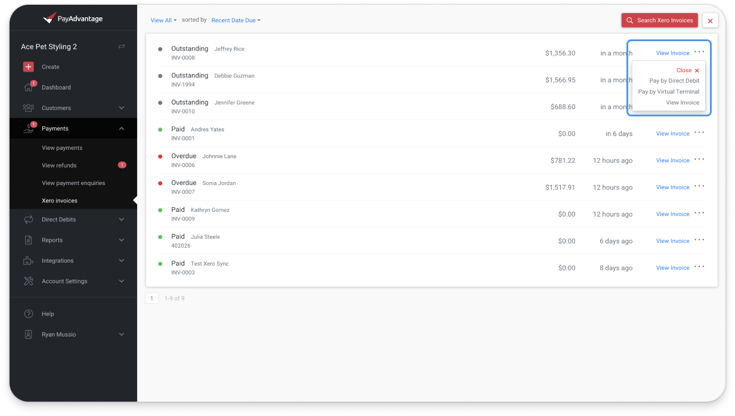Screen dimensions: 735x416
Task: Click View Invoice link for Johnnie Lane
Action: pyautogui.click(x=673, y=161)
